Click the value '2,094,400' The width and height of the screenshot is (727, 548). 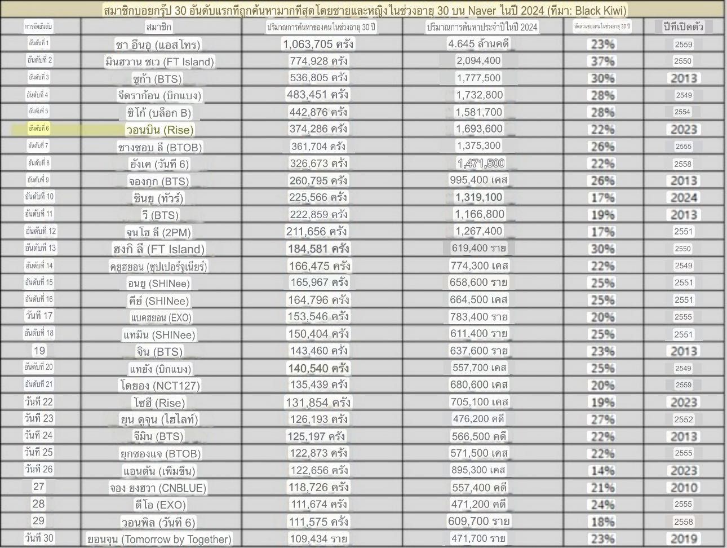(478, 60)
